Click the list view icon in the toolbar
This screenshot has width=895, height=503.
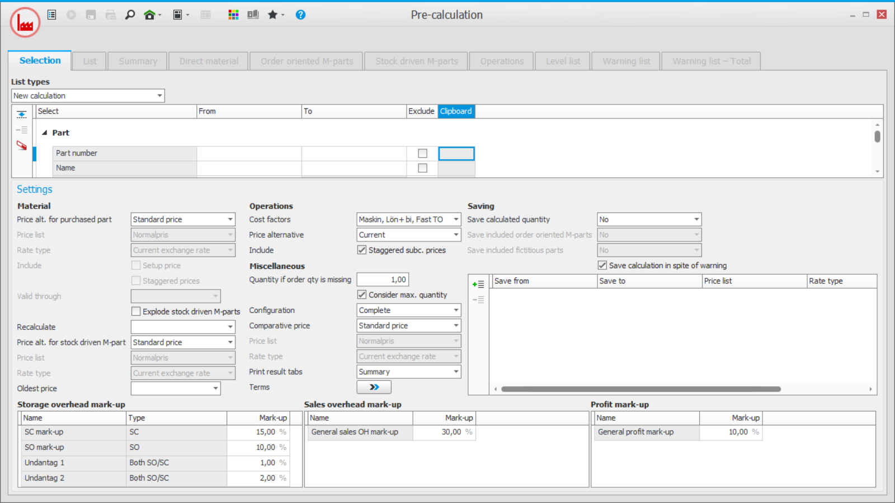tap(51, 15)
